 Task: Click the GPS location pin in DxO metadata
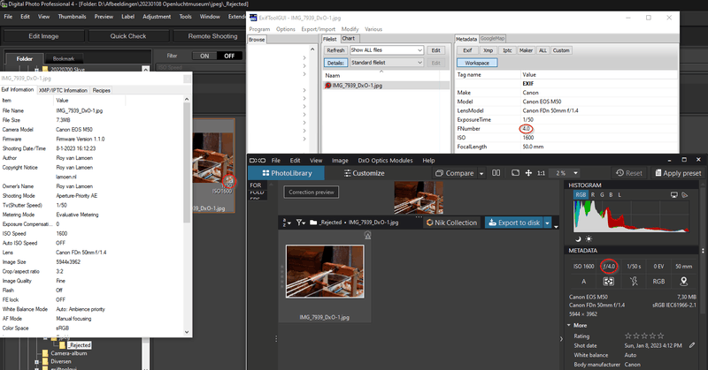point(683,281)
